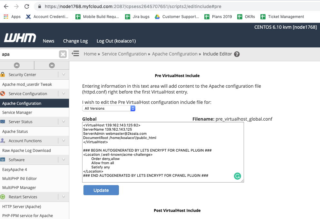Image resolution: width=320 pixels, height=219 pixels.
Task: Click the Update button
Action: (101, 190)
